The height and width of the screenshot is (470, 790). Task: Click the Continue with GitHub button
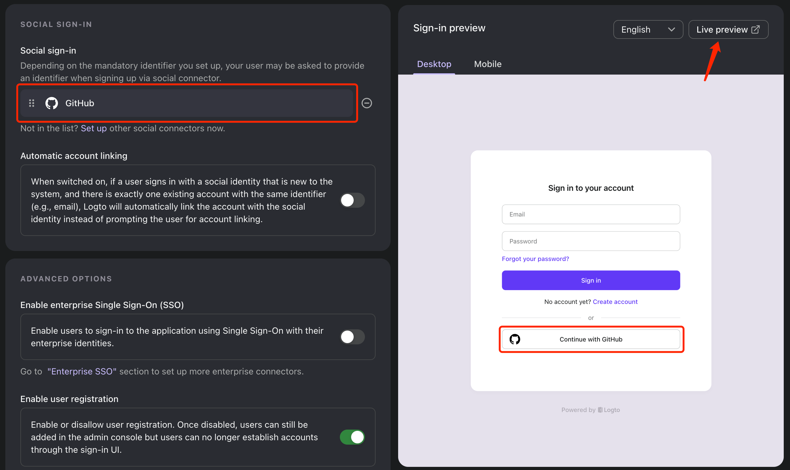[x=590, y=339]
